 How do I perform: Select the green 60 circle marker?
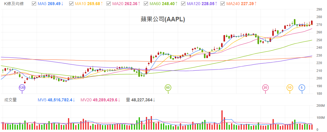[x=168, y=87]
